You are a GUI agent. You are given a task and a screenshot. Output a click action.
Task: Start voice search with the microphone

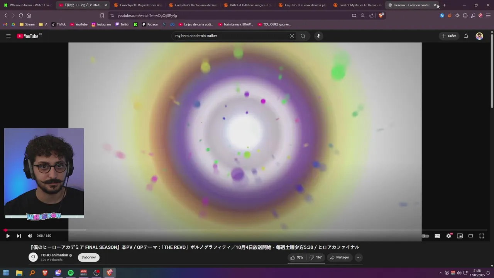click(318, 36)
